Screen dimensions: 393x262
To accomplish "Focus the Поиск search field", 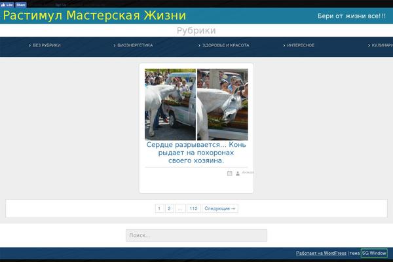I will coord(196,235).
